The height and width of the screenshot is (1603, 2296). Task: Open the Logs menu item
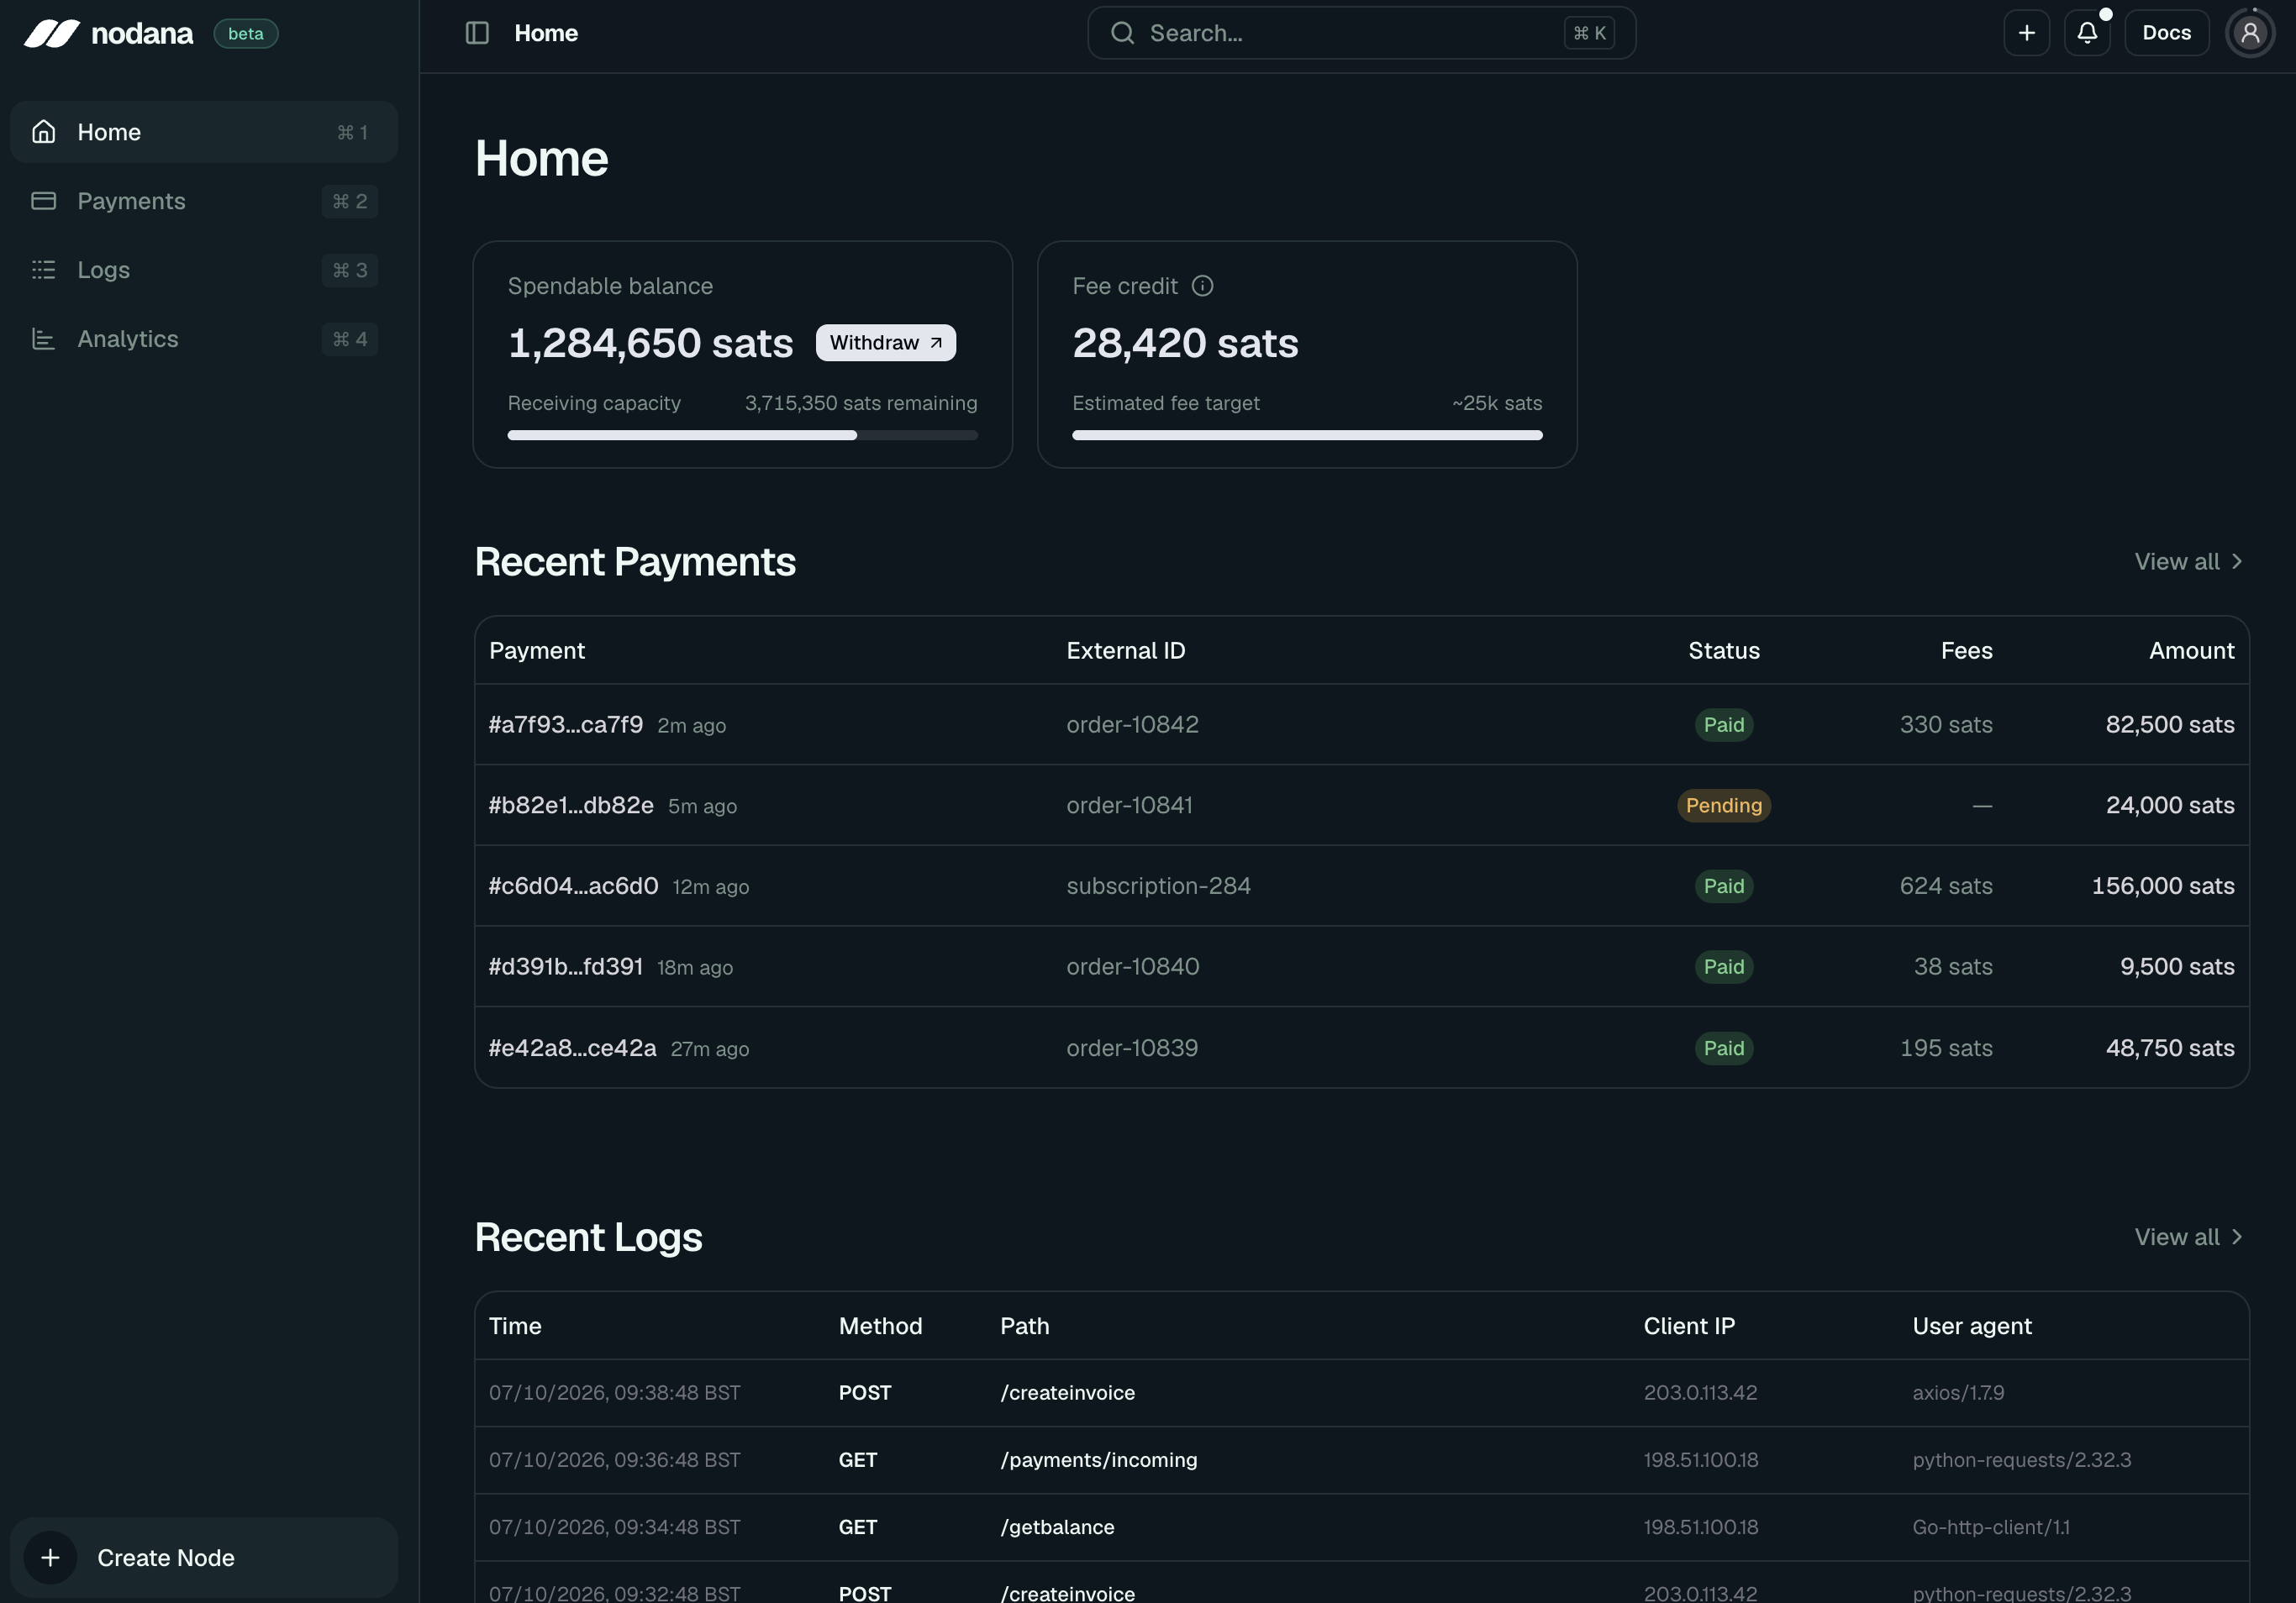pos(204,270)
